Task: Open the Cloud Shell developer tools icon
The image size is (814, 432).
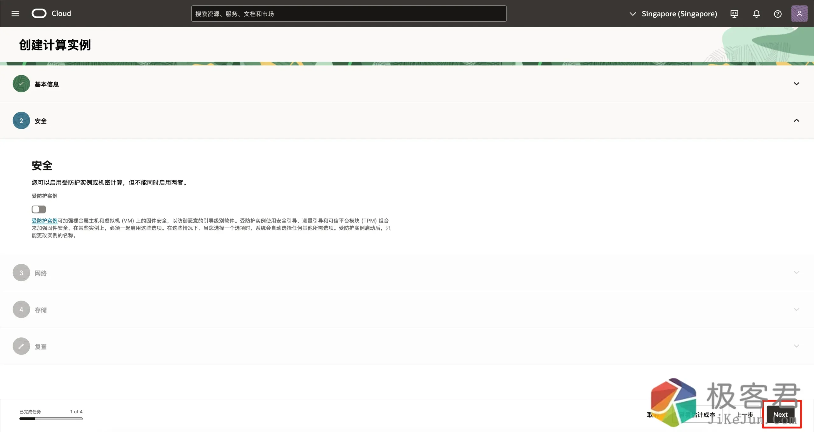Action: pos(734,14)
